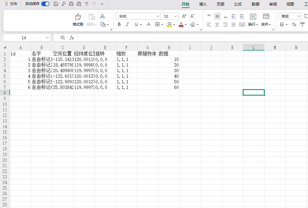The image size is (308, 208).
Task: Toggle the 自动保存 auto-save switch
Action: [45, 4]
